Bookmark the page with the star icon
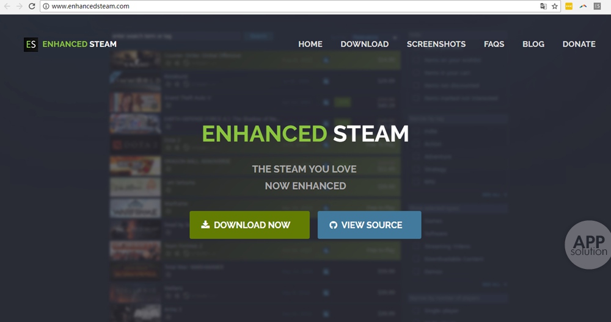The width and height of the screenshot is (611, 322). (x=555, y=6)
